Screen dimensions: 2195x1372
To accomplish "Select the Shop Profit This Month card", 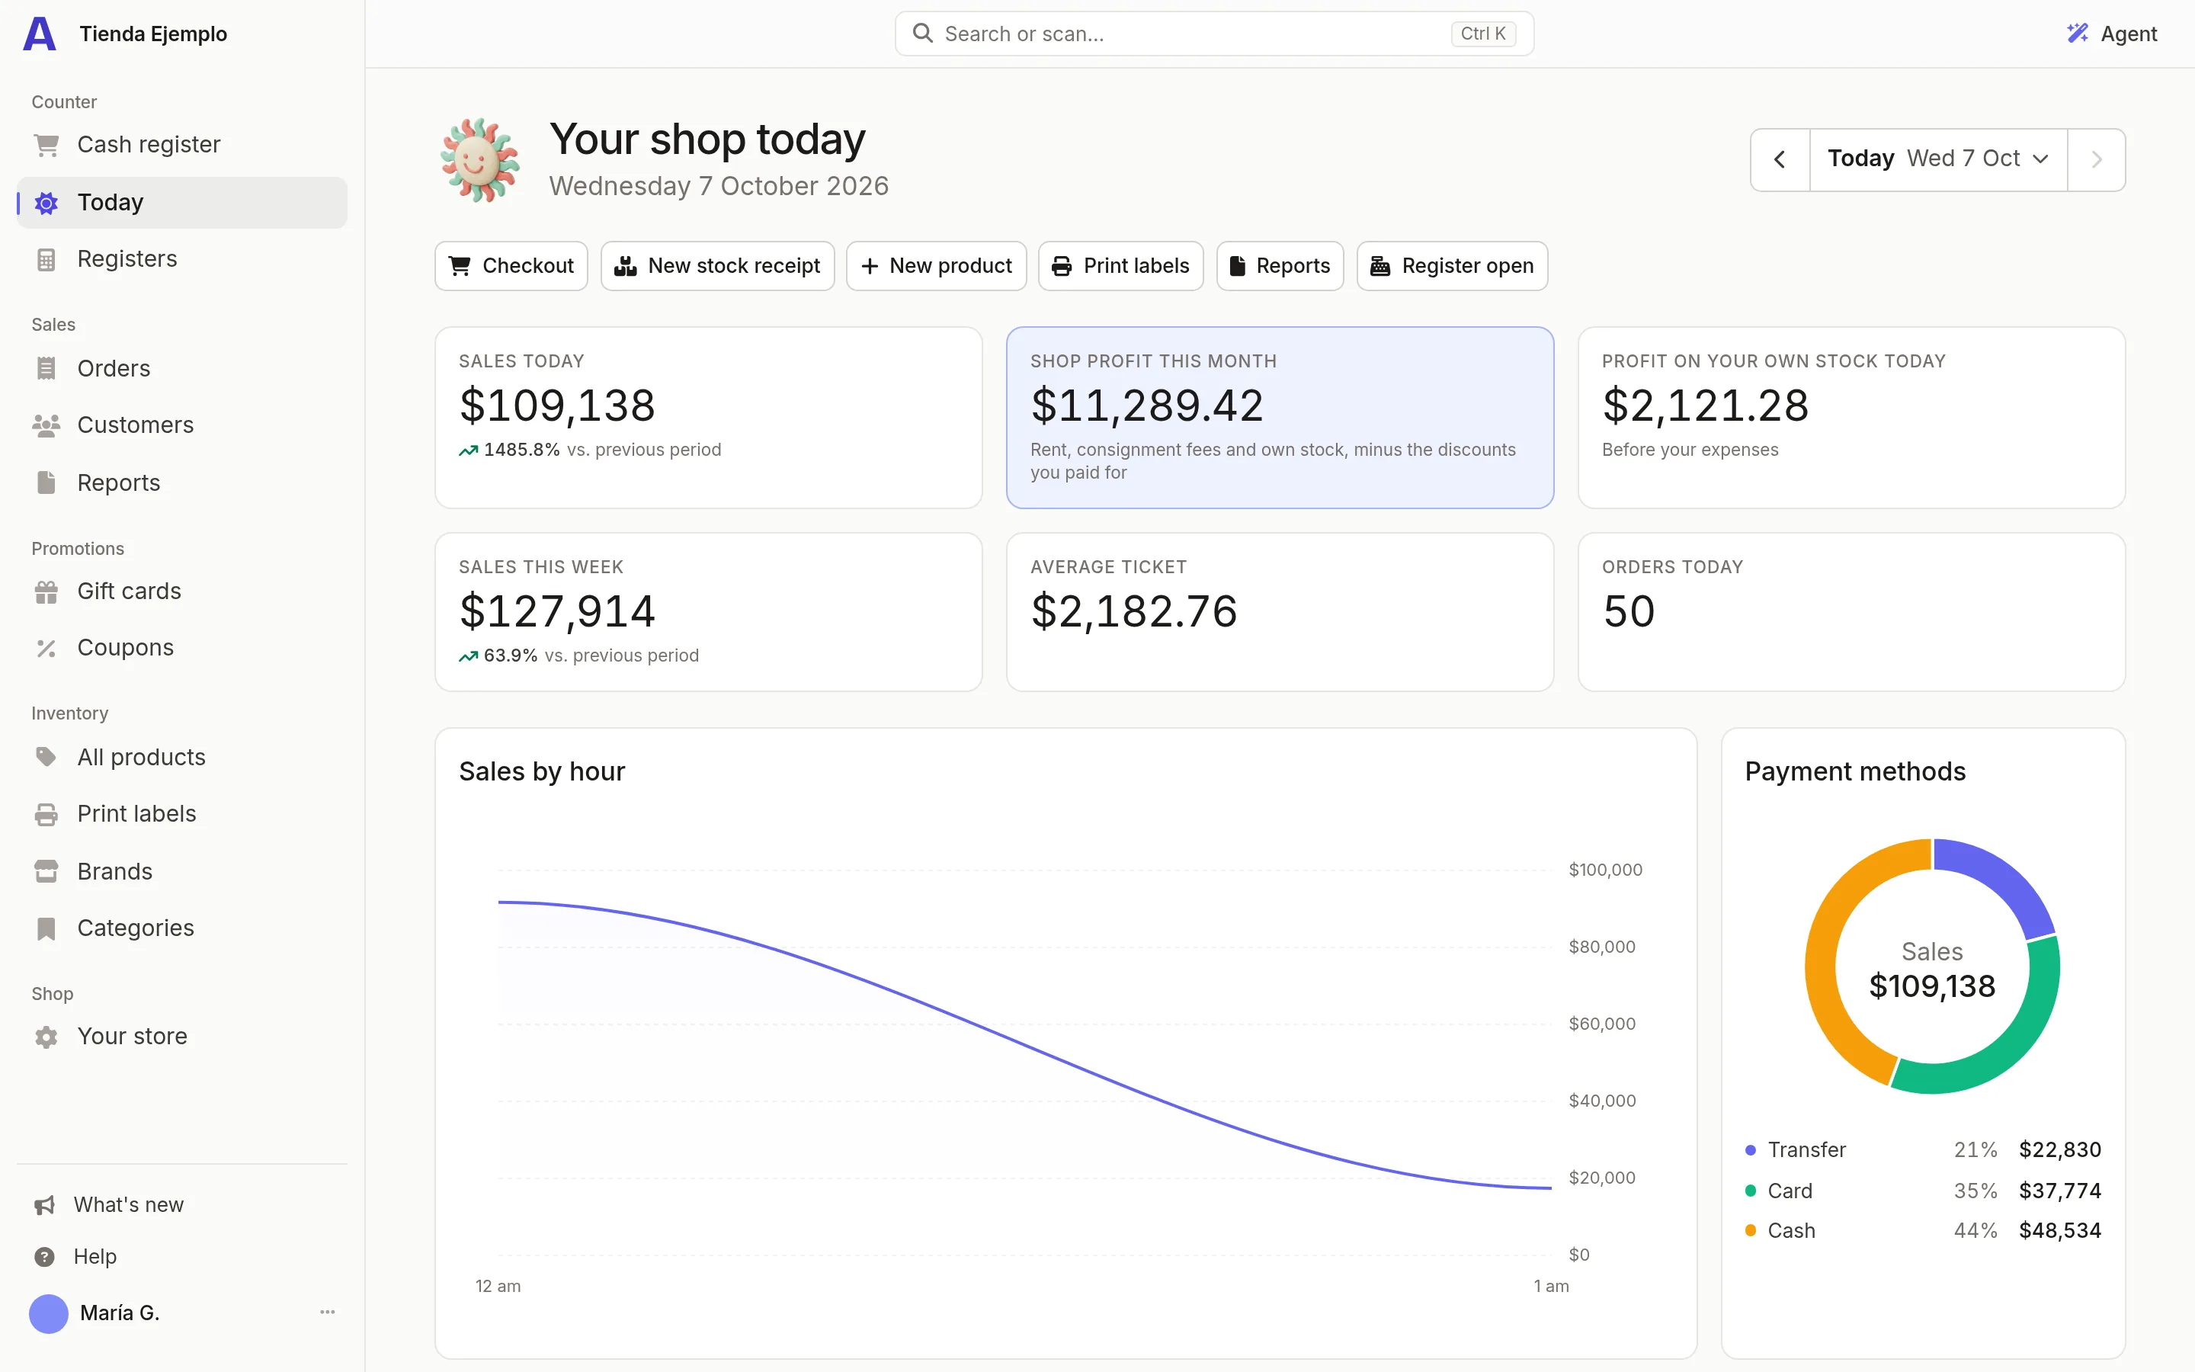I will 1280,418.
